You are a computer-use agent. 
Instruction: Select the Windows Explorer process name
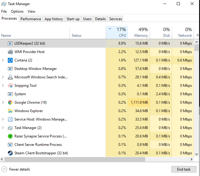(x=29, y=111)
